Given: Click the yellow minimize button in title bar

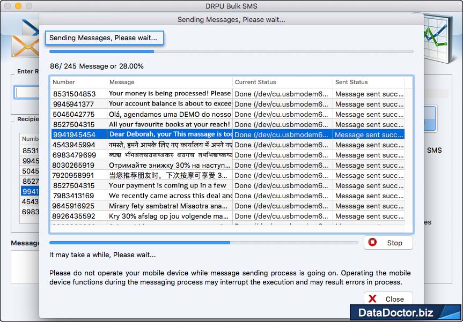Looking at the screenshot, I should [18, 6].
